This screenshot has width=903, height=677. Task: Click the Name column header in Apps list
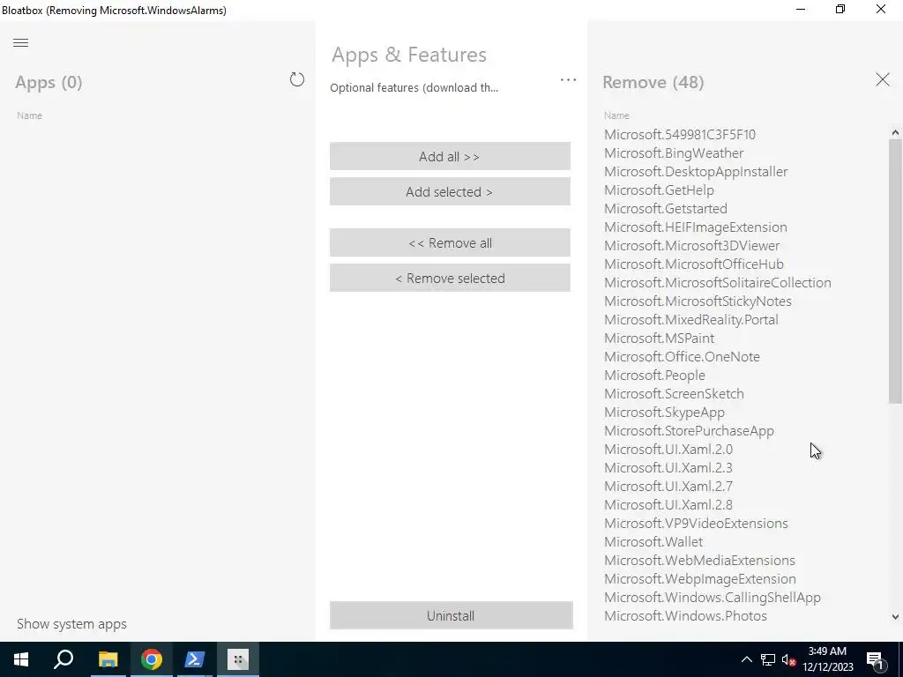29,115
